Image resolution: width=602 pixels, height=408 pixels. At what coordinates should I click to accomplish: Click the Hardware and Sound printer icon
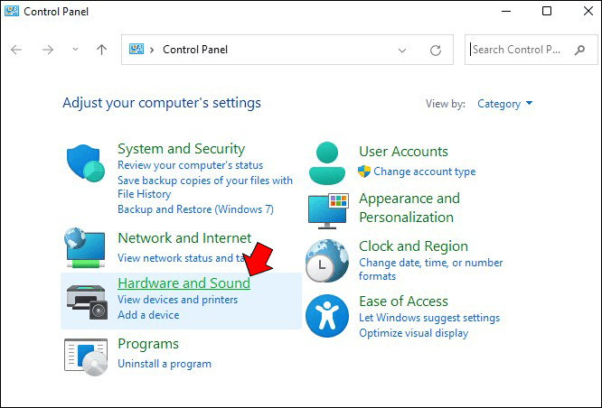click(87, 301)
